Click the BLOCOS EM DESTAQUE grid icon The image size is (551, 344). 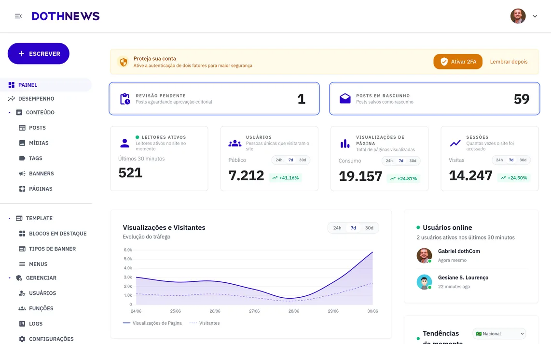point(22,233)
